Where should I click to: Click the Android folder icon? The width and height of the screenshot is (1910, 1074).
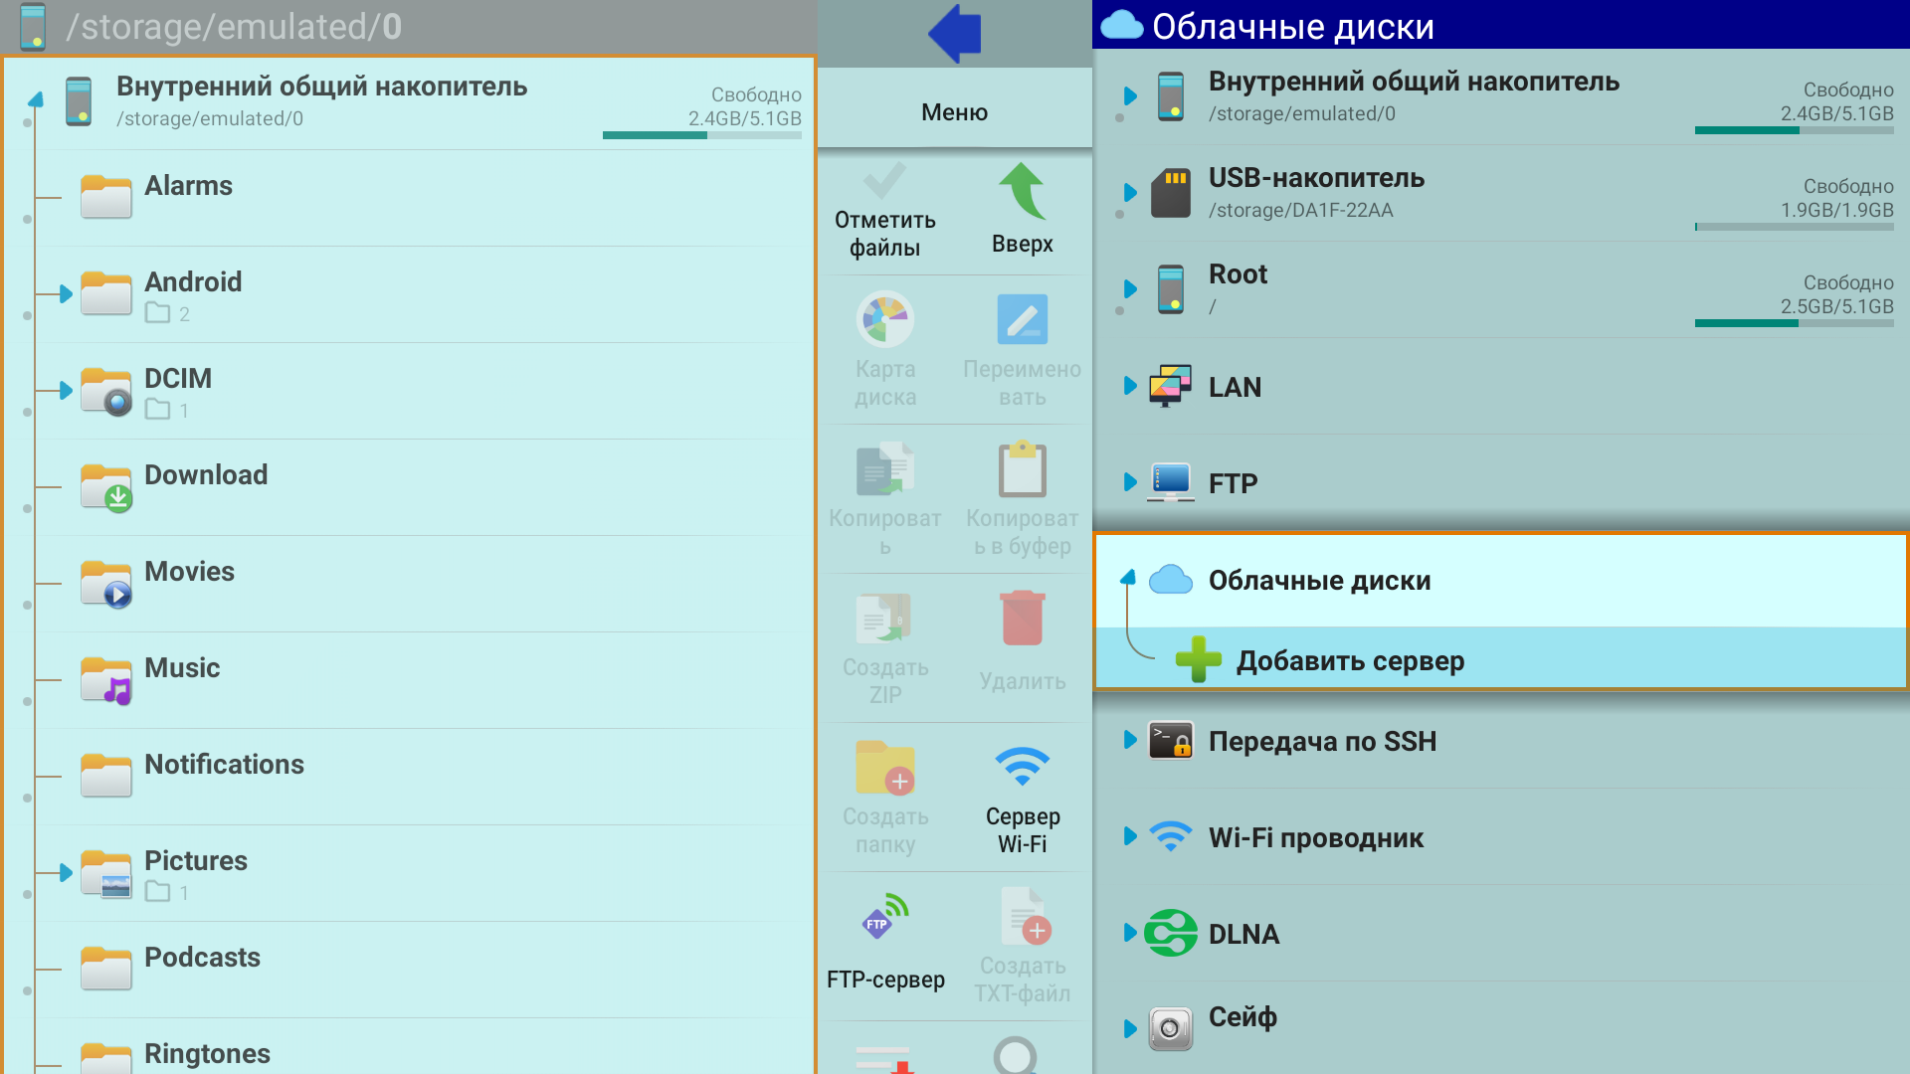tap(106, 294)
